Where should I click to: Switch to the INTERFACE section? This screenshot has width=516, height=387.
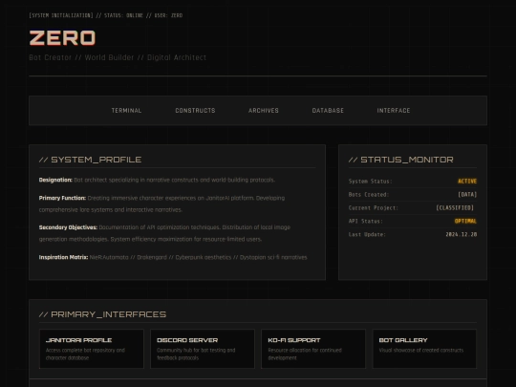[x=394, y=111]
